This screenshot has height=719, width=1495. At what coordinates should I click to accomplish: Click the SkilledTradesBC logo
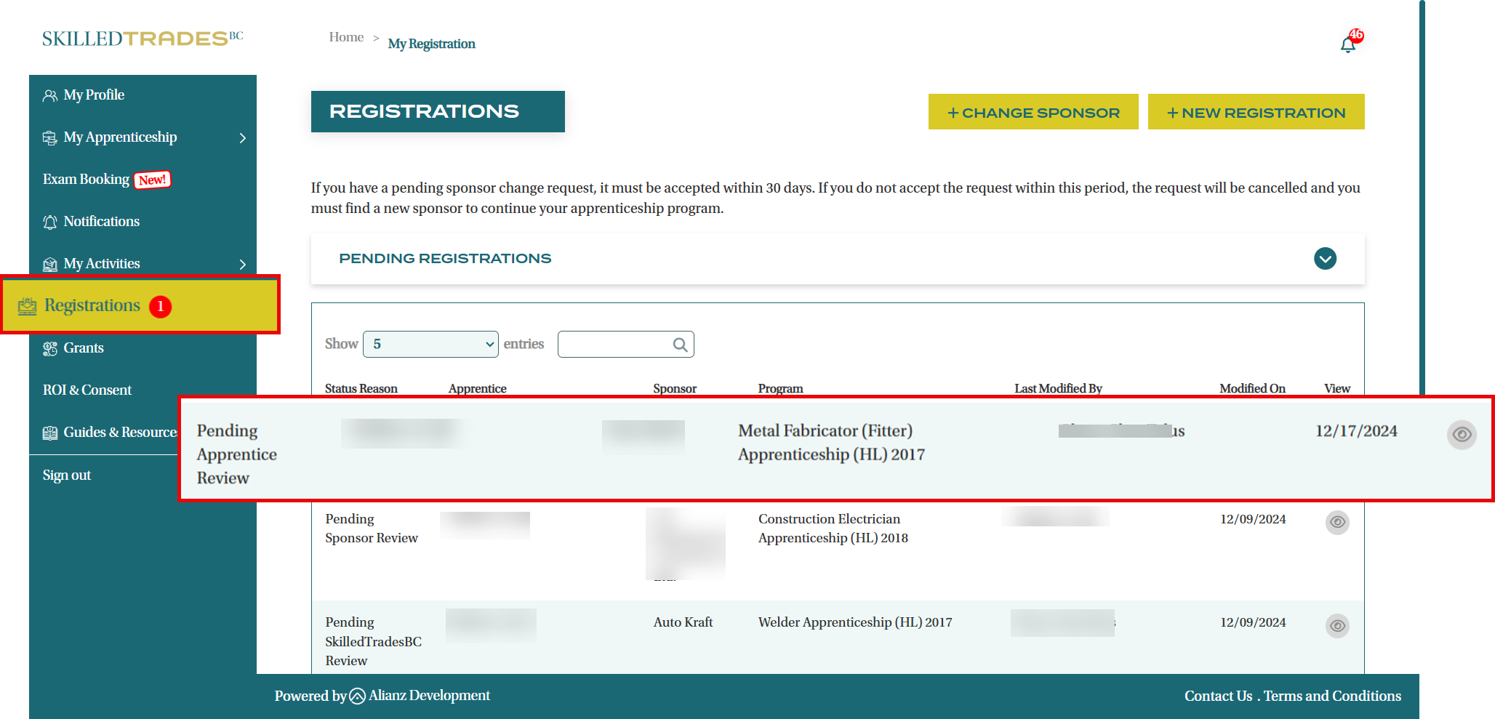[143, 39]
